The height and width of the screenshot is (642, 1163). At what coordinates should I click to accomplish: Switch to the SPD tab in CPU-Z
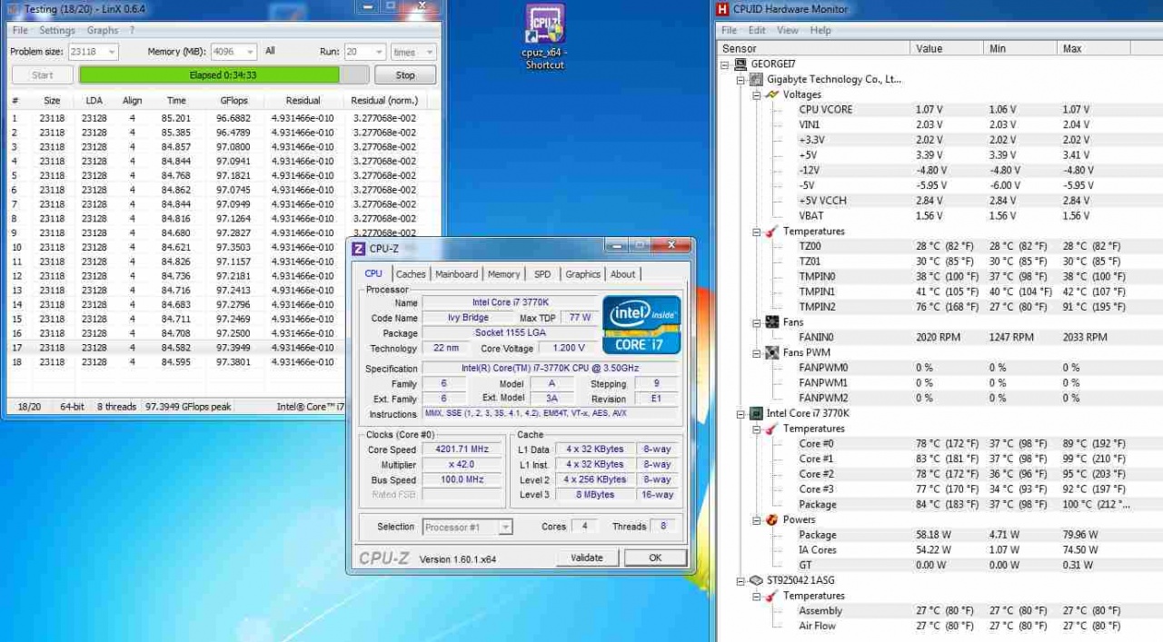pos(542,274)
